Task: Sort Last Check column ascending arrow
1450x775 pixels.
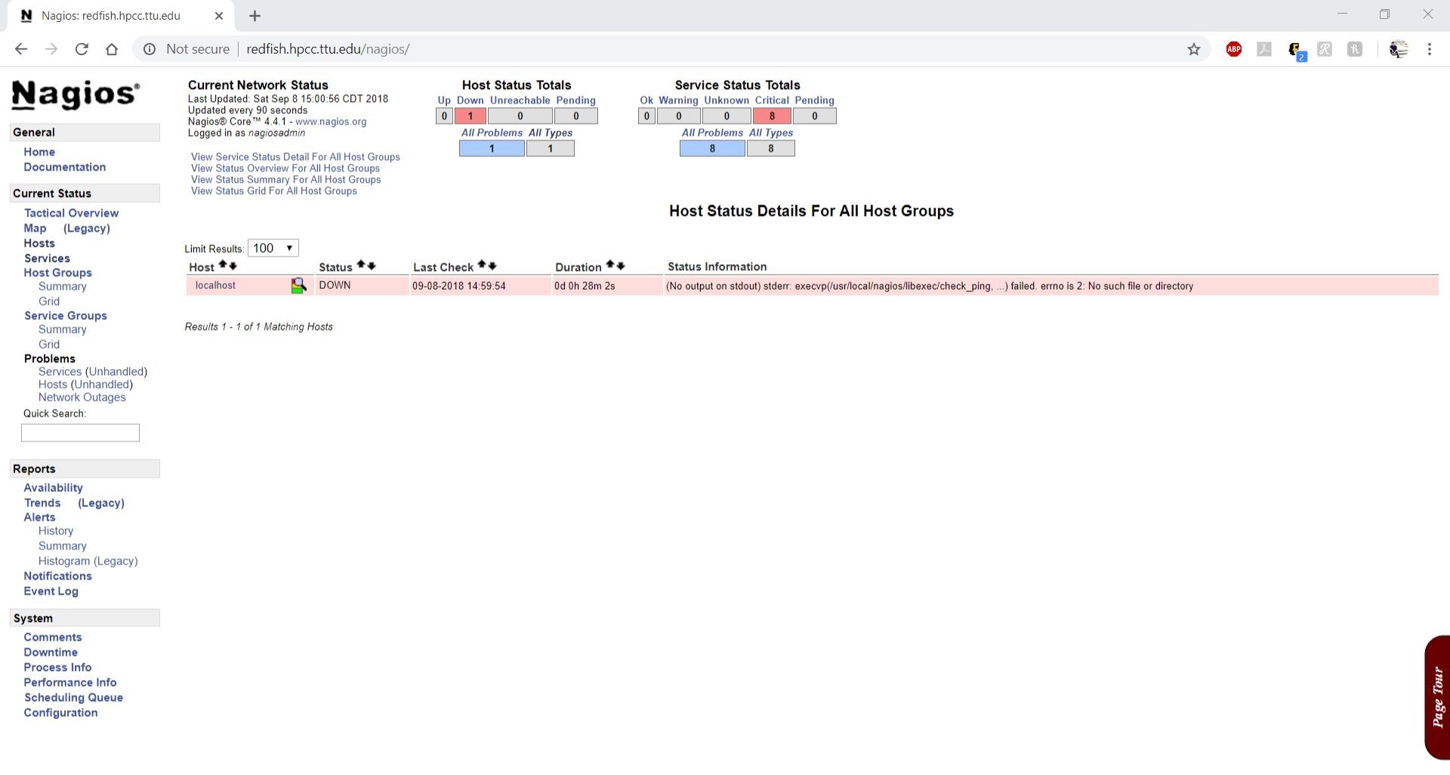Action: pos(482,266)
